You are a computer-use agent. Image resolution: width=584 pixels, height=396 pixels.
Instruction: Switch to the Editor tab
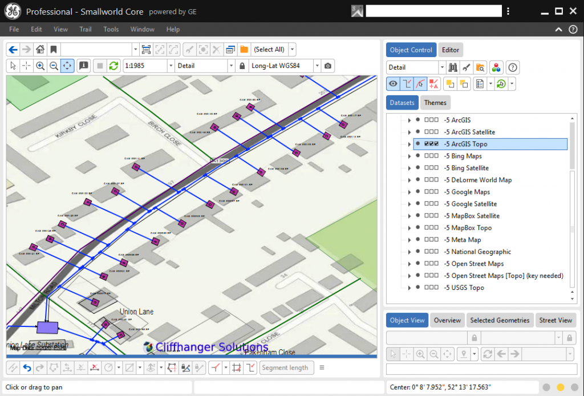tap(451, 50)
